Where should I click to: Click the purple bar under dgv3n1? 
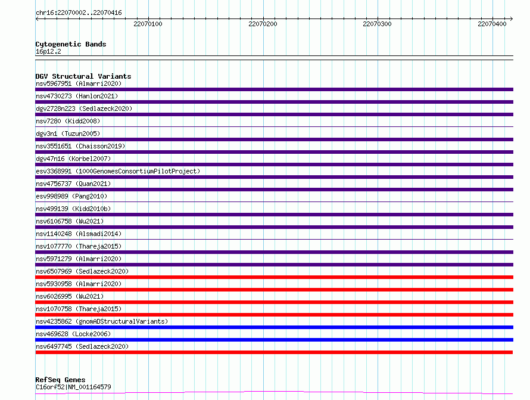click(x=274, y=139)
